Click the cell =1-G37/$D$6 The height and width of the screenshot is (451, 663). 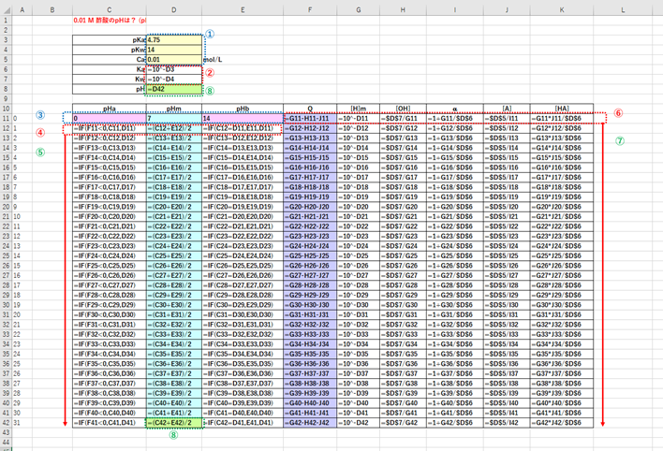(x=455, y=373)
